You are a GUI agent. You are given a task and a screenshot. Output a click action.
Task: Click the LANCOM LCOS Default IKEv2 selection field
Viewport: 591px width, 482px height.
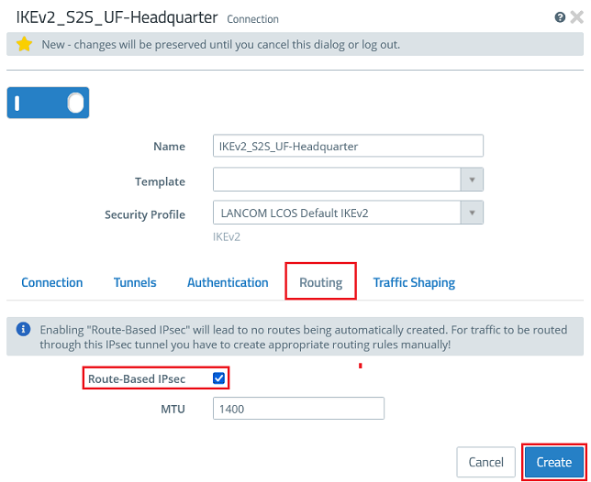tap(336, 214)
